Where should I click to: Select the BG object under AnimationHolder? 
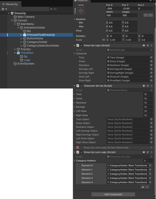[x=29, y=31]
